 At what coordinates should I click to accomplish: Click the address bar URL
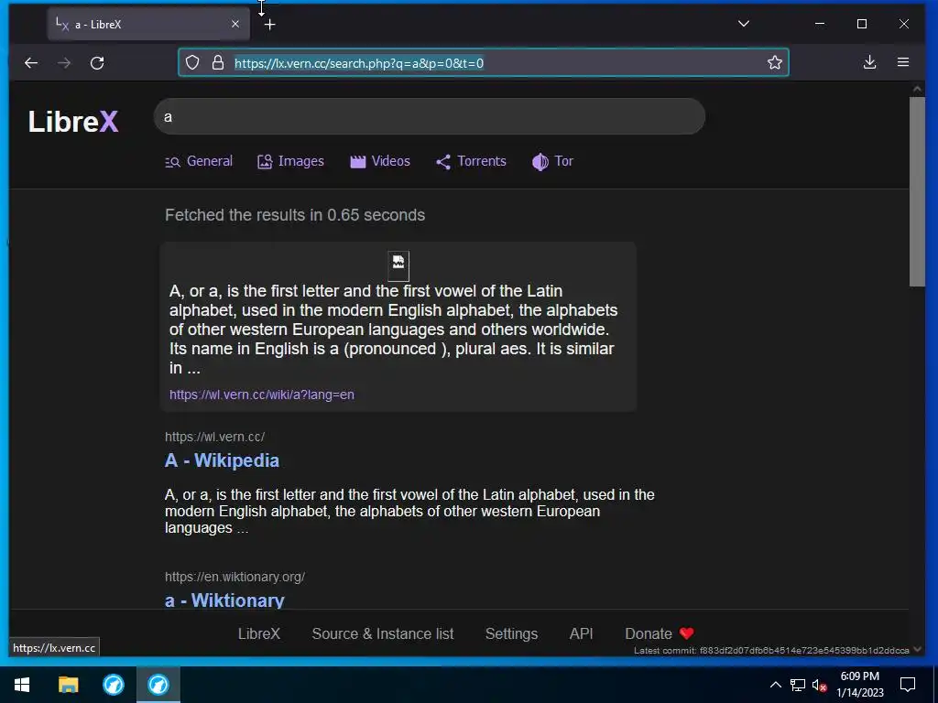coord(359,63)
